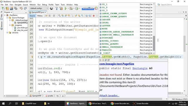
Task: Expand the Libraries node
Action: pyautogui.click(x=7, y=33)
